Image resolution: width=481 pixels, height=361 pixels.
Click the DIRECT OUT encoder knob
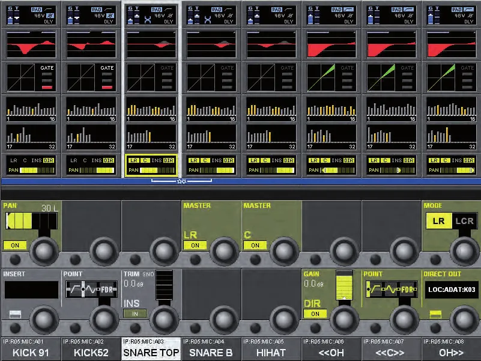464,320
